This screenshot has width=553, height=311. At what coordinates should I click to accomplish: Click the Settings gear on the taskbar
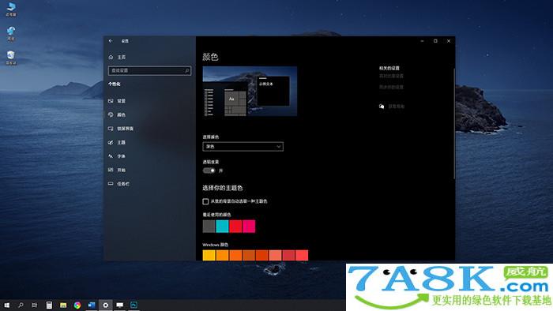(x=105, y=305)
